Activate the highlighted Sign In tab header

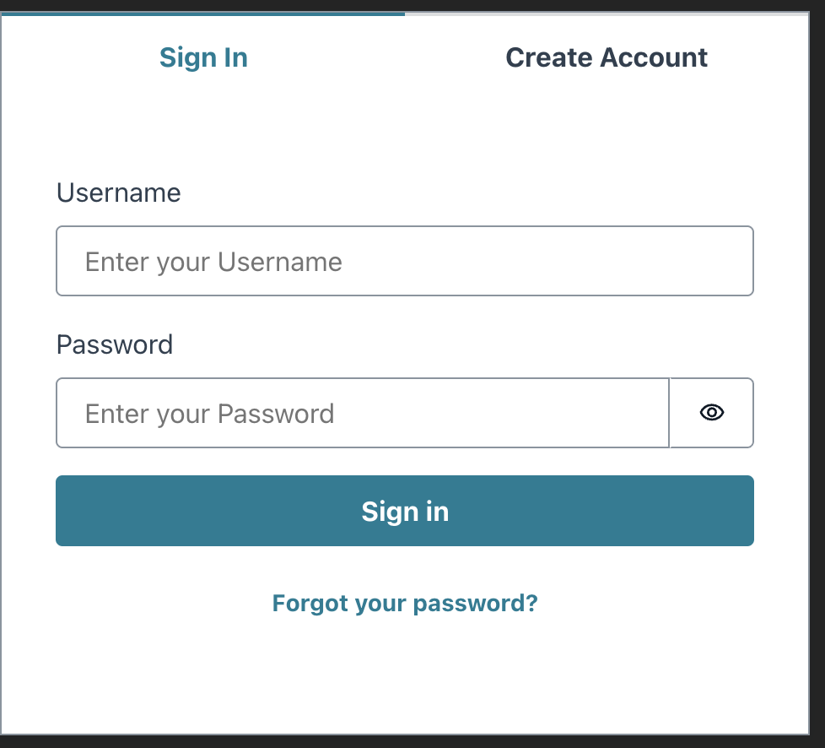(x=203, y=57)
